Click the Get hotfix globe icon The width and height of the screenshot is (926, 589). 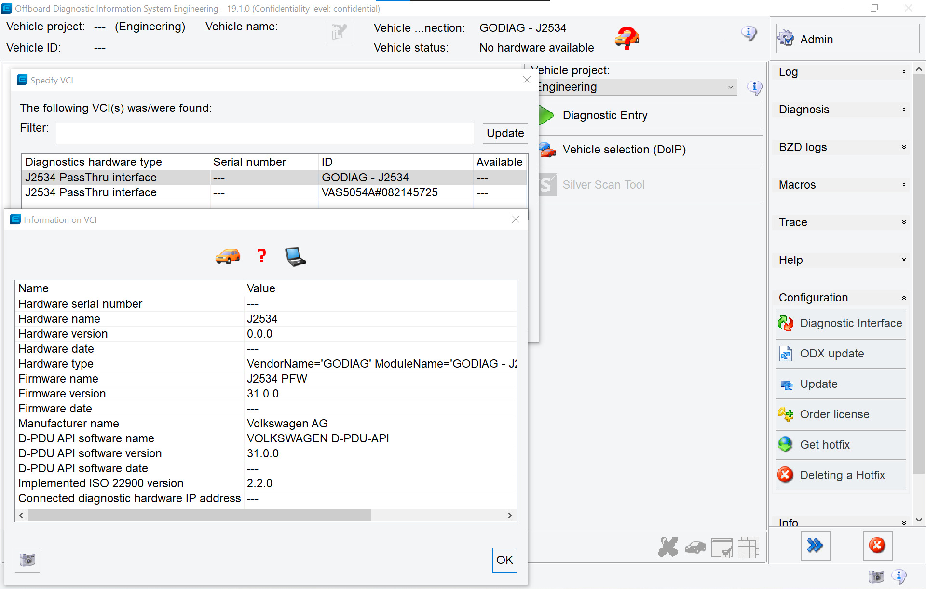pyautogui.click(x=786, y=444)
